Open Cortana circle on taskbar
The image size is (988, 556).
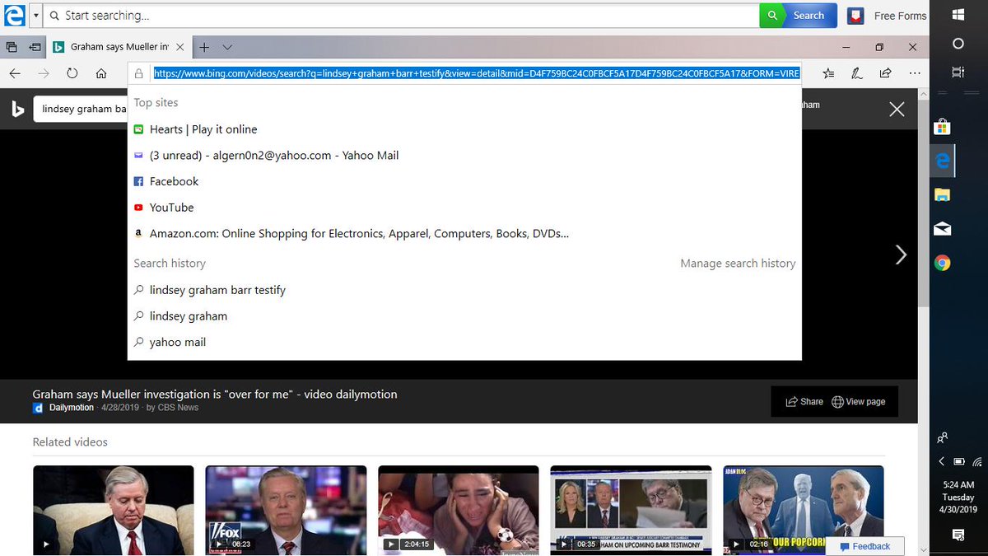click(x=958, y=44)
